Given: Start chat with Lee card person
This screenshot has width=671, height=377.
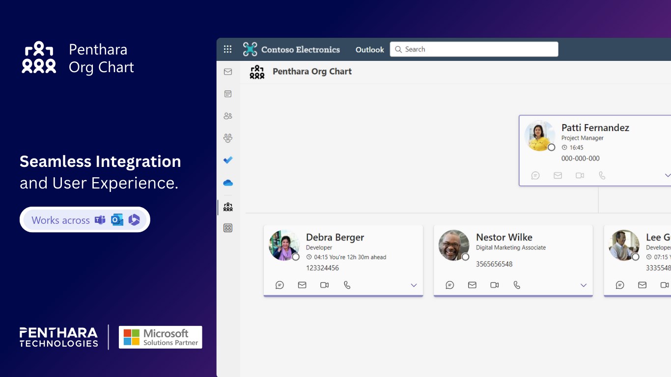Looking at the screenshot, I should pyautogui.click(x=620, y=285).
